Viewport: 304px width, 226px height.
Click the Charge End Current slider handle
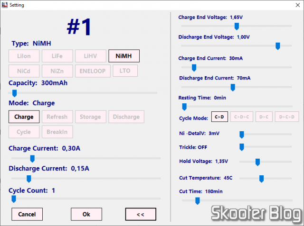coord(194,68)
